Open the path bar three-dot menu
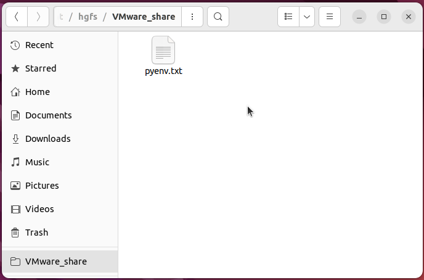The width and height of the screenshot is (424, 280). [192, 17]
